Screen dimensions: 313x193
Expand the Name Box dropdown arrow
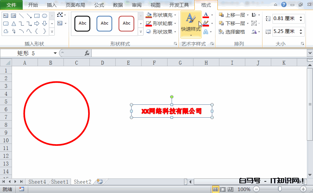tap(55, 53)
